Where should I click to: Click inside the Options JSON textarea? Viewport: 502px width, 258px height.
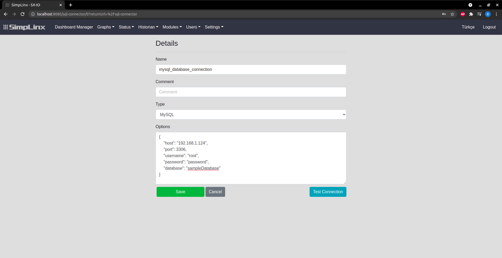[251, 158]
